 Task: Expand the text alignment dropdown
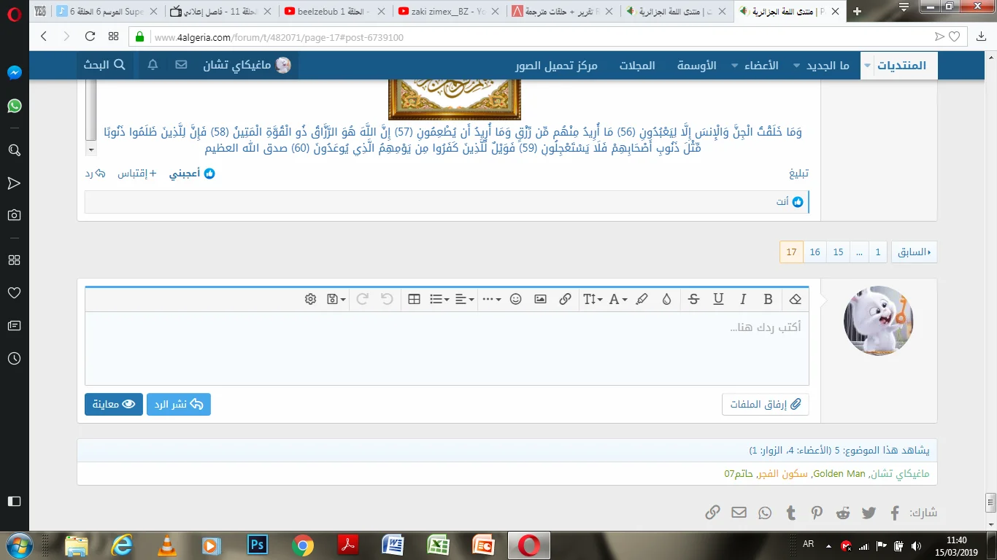click(x=464, y=299)
